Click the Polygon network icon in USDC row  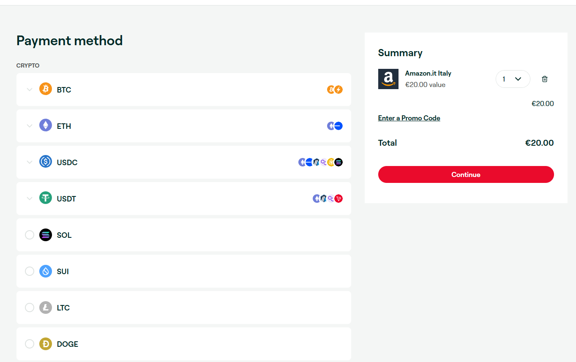pyautogui.click(x=324, y=162)
